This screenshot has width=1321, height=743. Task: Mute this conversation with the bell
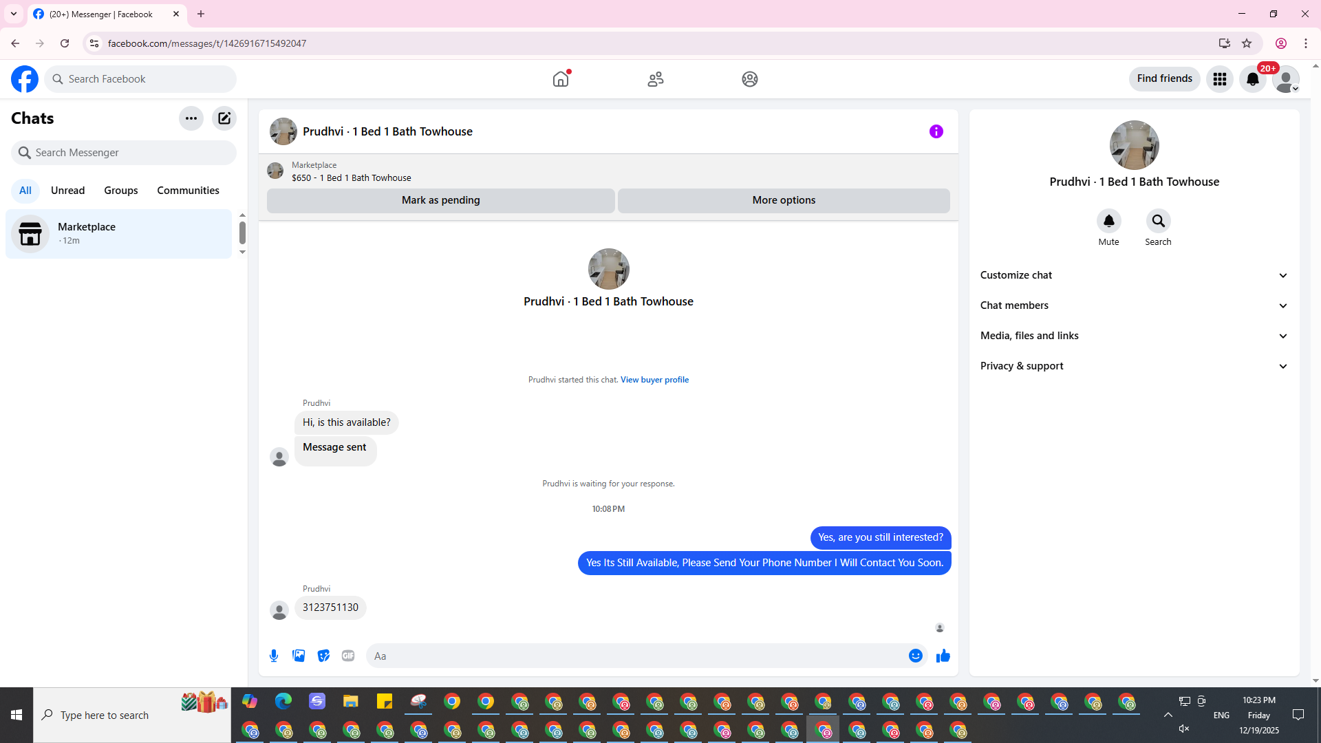[1108, 222]
